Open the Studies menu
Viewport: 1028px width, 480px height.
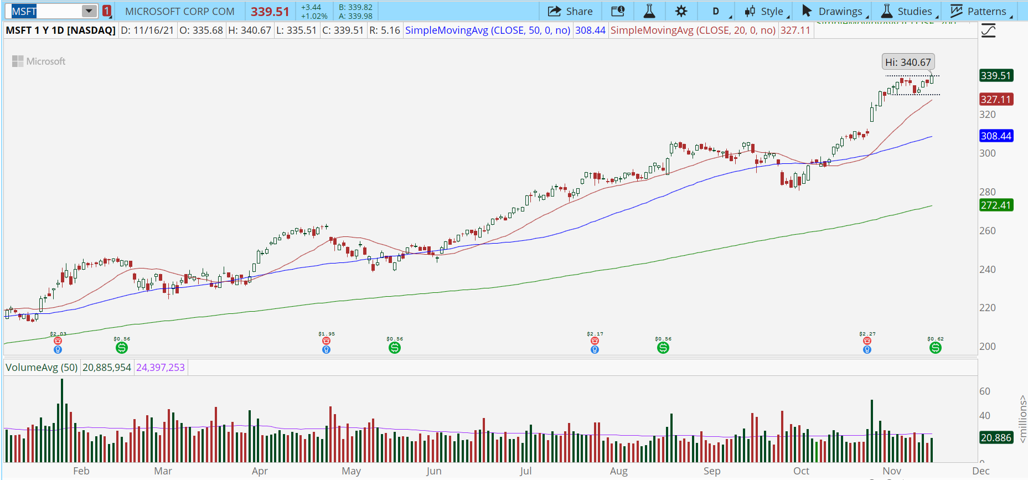click(x=909, y=11)
